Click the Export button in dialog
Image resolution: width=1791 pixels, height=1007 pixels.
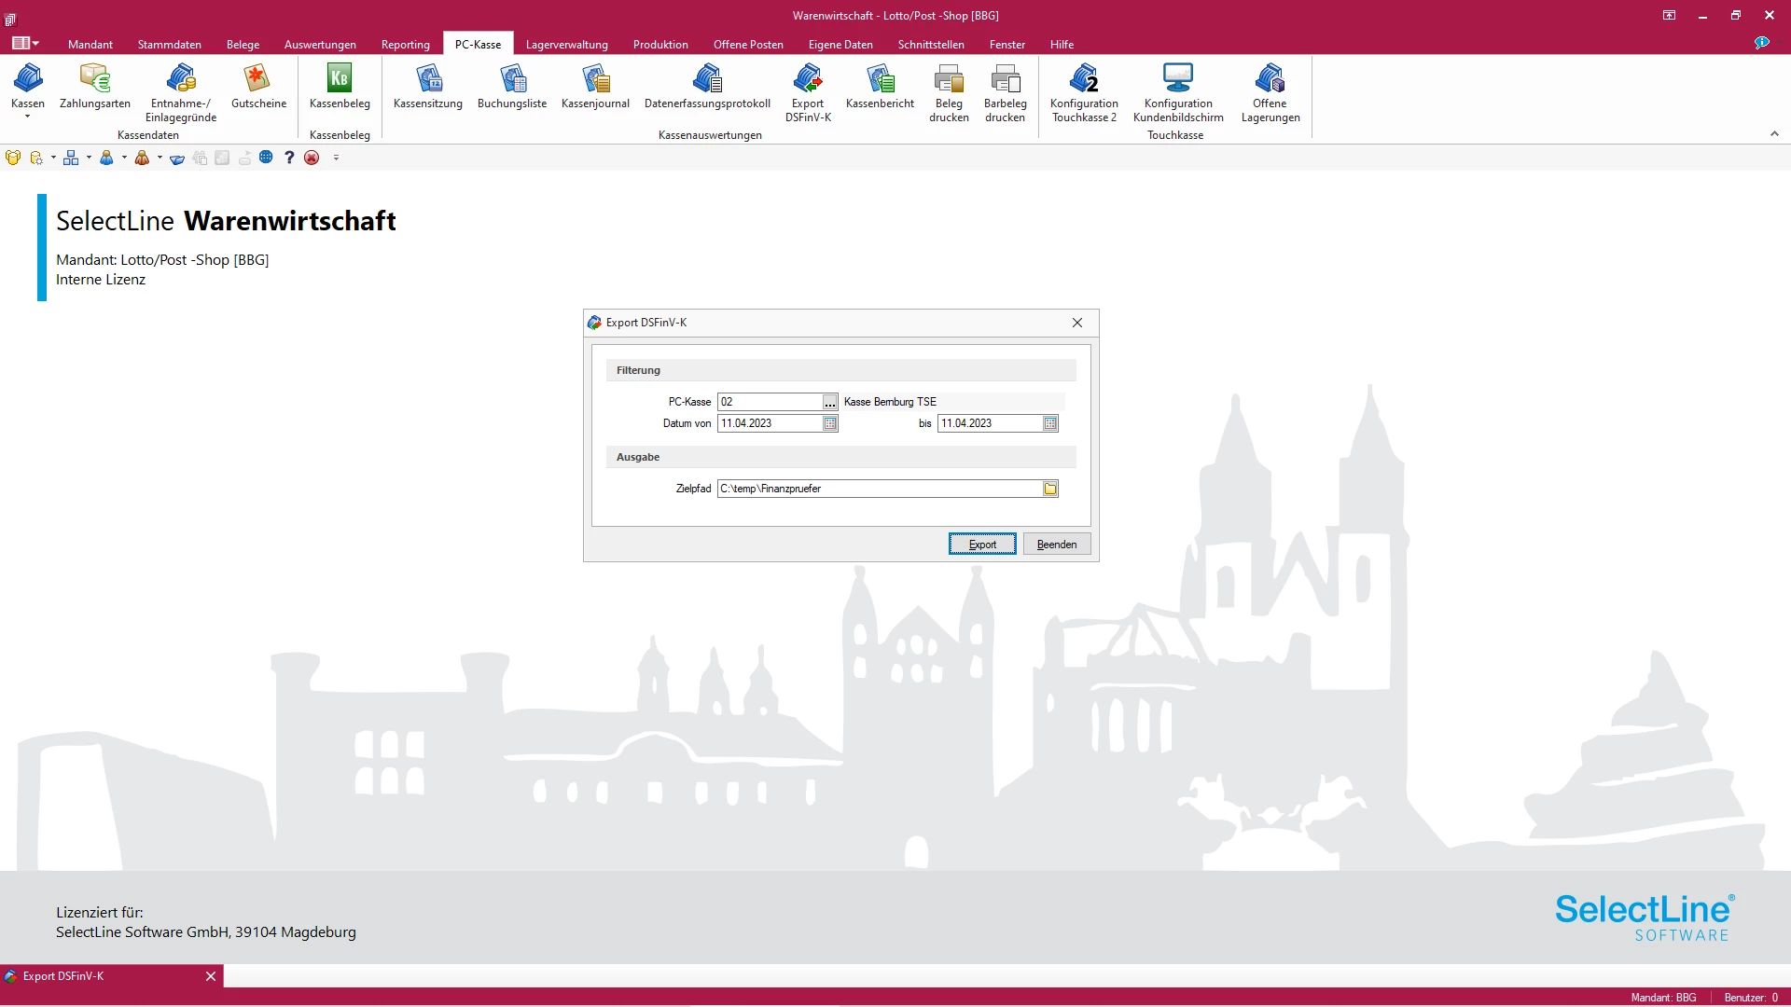point(982,545)
